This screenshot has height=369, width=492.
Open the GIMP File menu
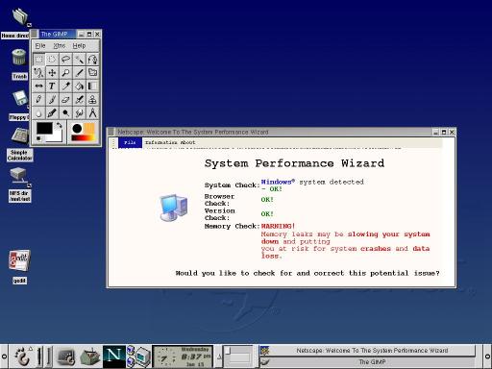(x=40, y=46)
